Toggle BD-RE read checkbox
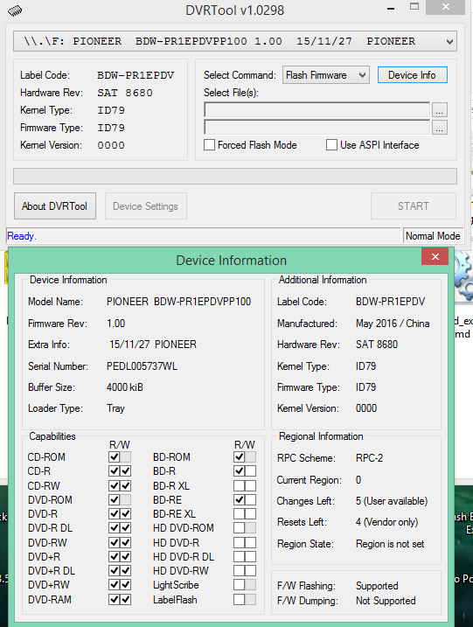The width and height of the screenshot is (473, 627). [x=239, y=499]
